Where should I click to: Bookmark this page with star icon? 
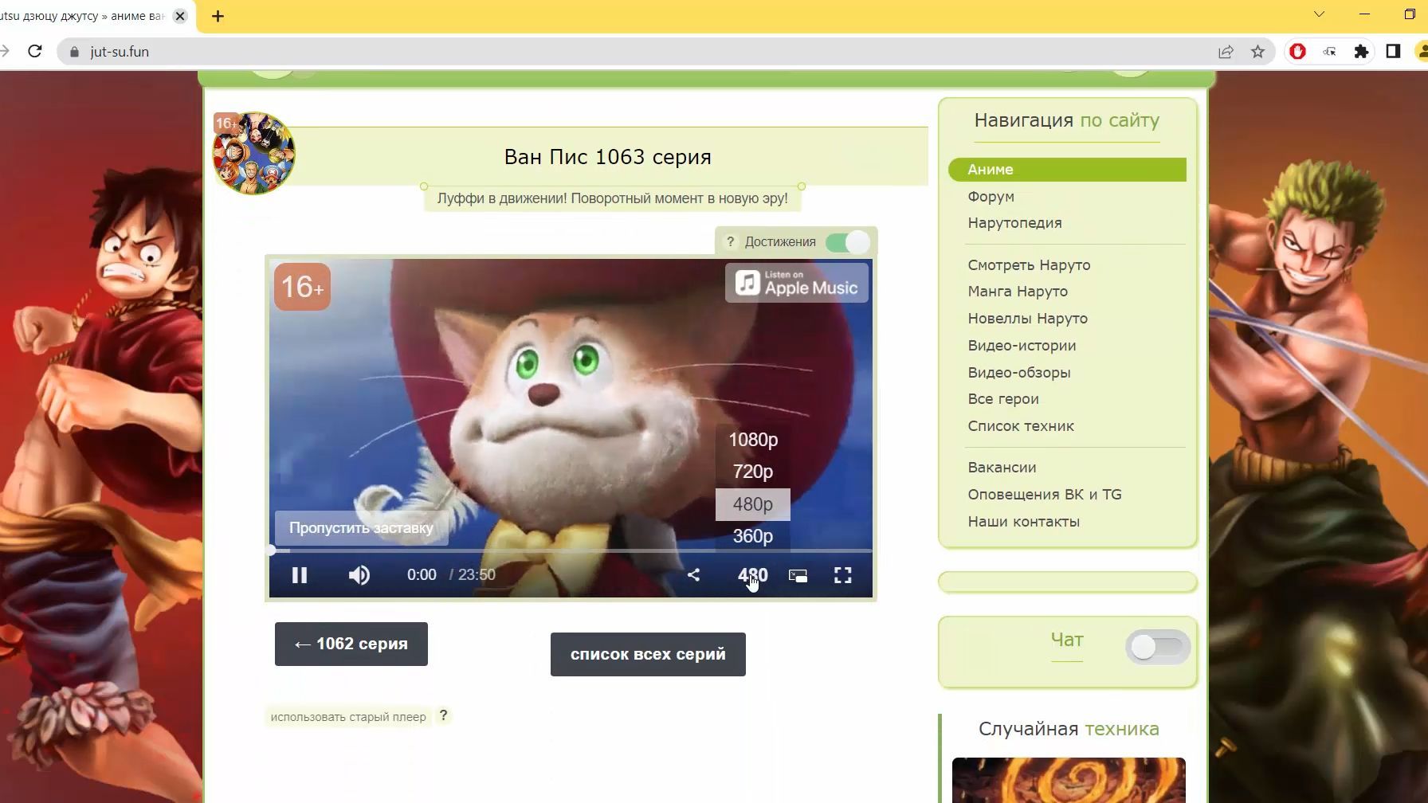click(x=1257, y=52)
